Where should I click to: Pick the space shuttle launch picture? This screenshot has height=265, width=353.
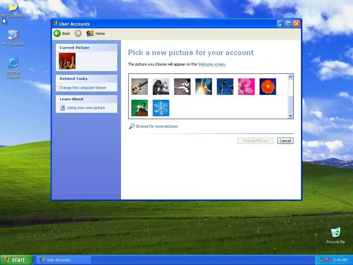coord(204,87)
